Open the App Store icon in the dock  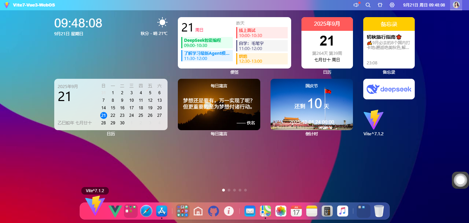tap(162, 211)
